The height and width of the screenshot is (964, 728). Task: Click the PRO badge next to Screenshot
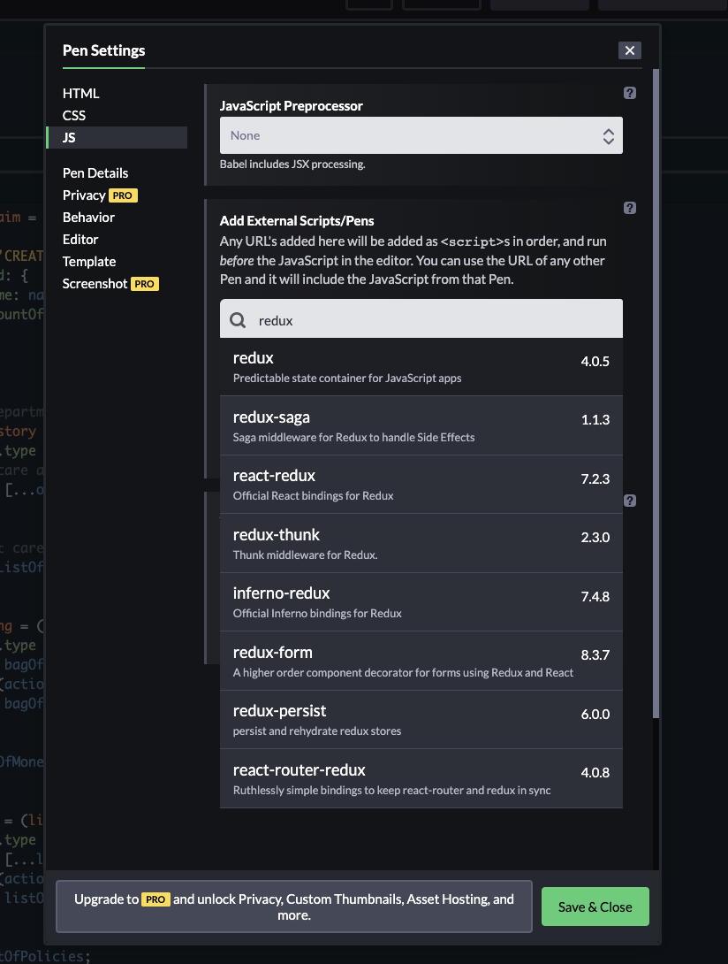pyautogui.click(x=144, y=284)
